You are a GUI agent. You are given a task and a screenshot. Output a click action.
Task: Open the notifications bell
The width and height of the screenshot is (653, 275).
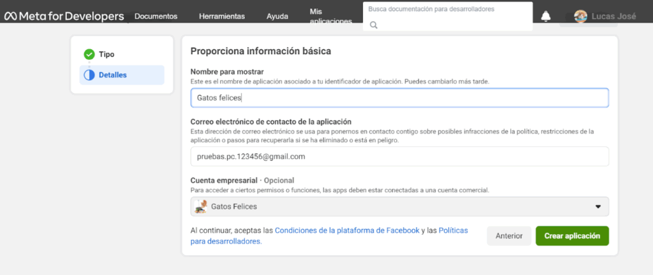point(546,17)
